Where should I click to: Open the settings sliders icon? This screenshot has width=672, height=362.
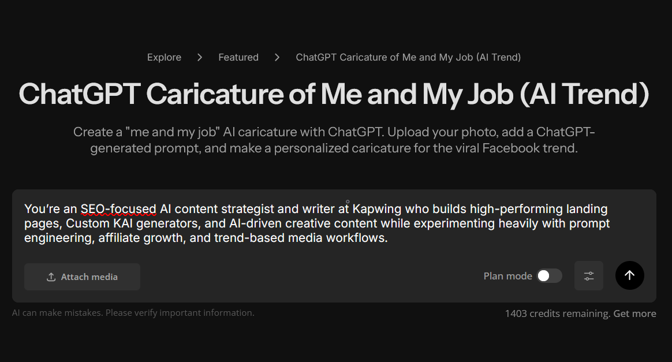coord(588,276)
